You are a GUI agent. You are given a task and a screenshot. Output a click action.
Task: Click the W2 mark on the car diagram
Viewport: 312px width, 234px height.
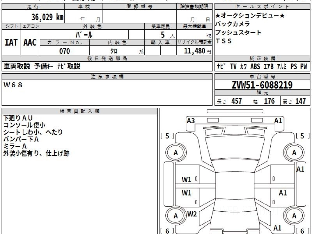pos(192,214)
